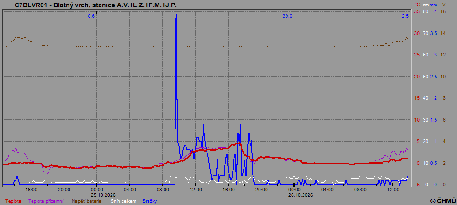457x205 pixels.
Task: Click the tall blue precipitation spike peak
Action: pyautogui.click(x=176, y=12)
